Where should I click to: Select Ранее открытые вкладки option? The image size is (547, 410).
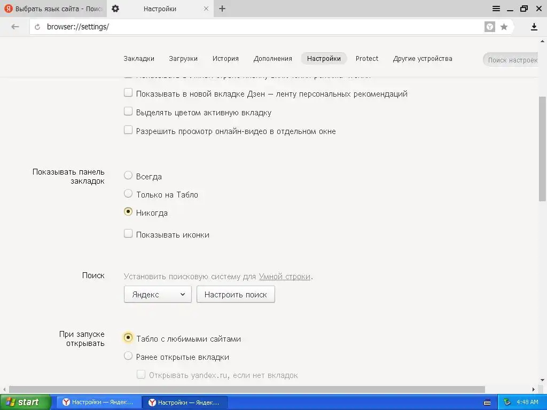pyautogui.click(x=128, y=356)
